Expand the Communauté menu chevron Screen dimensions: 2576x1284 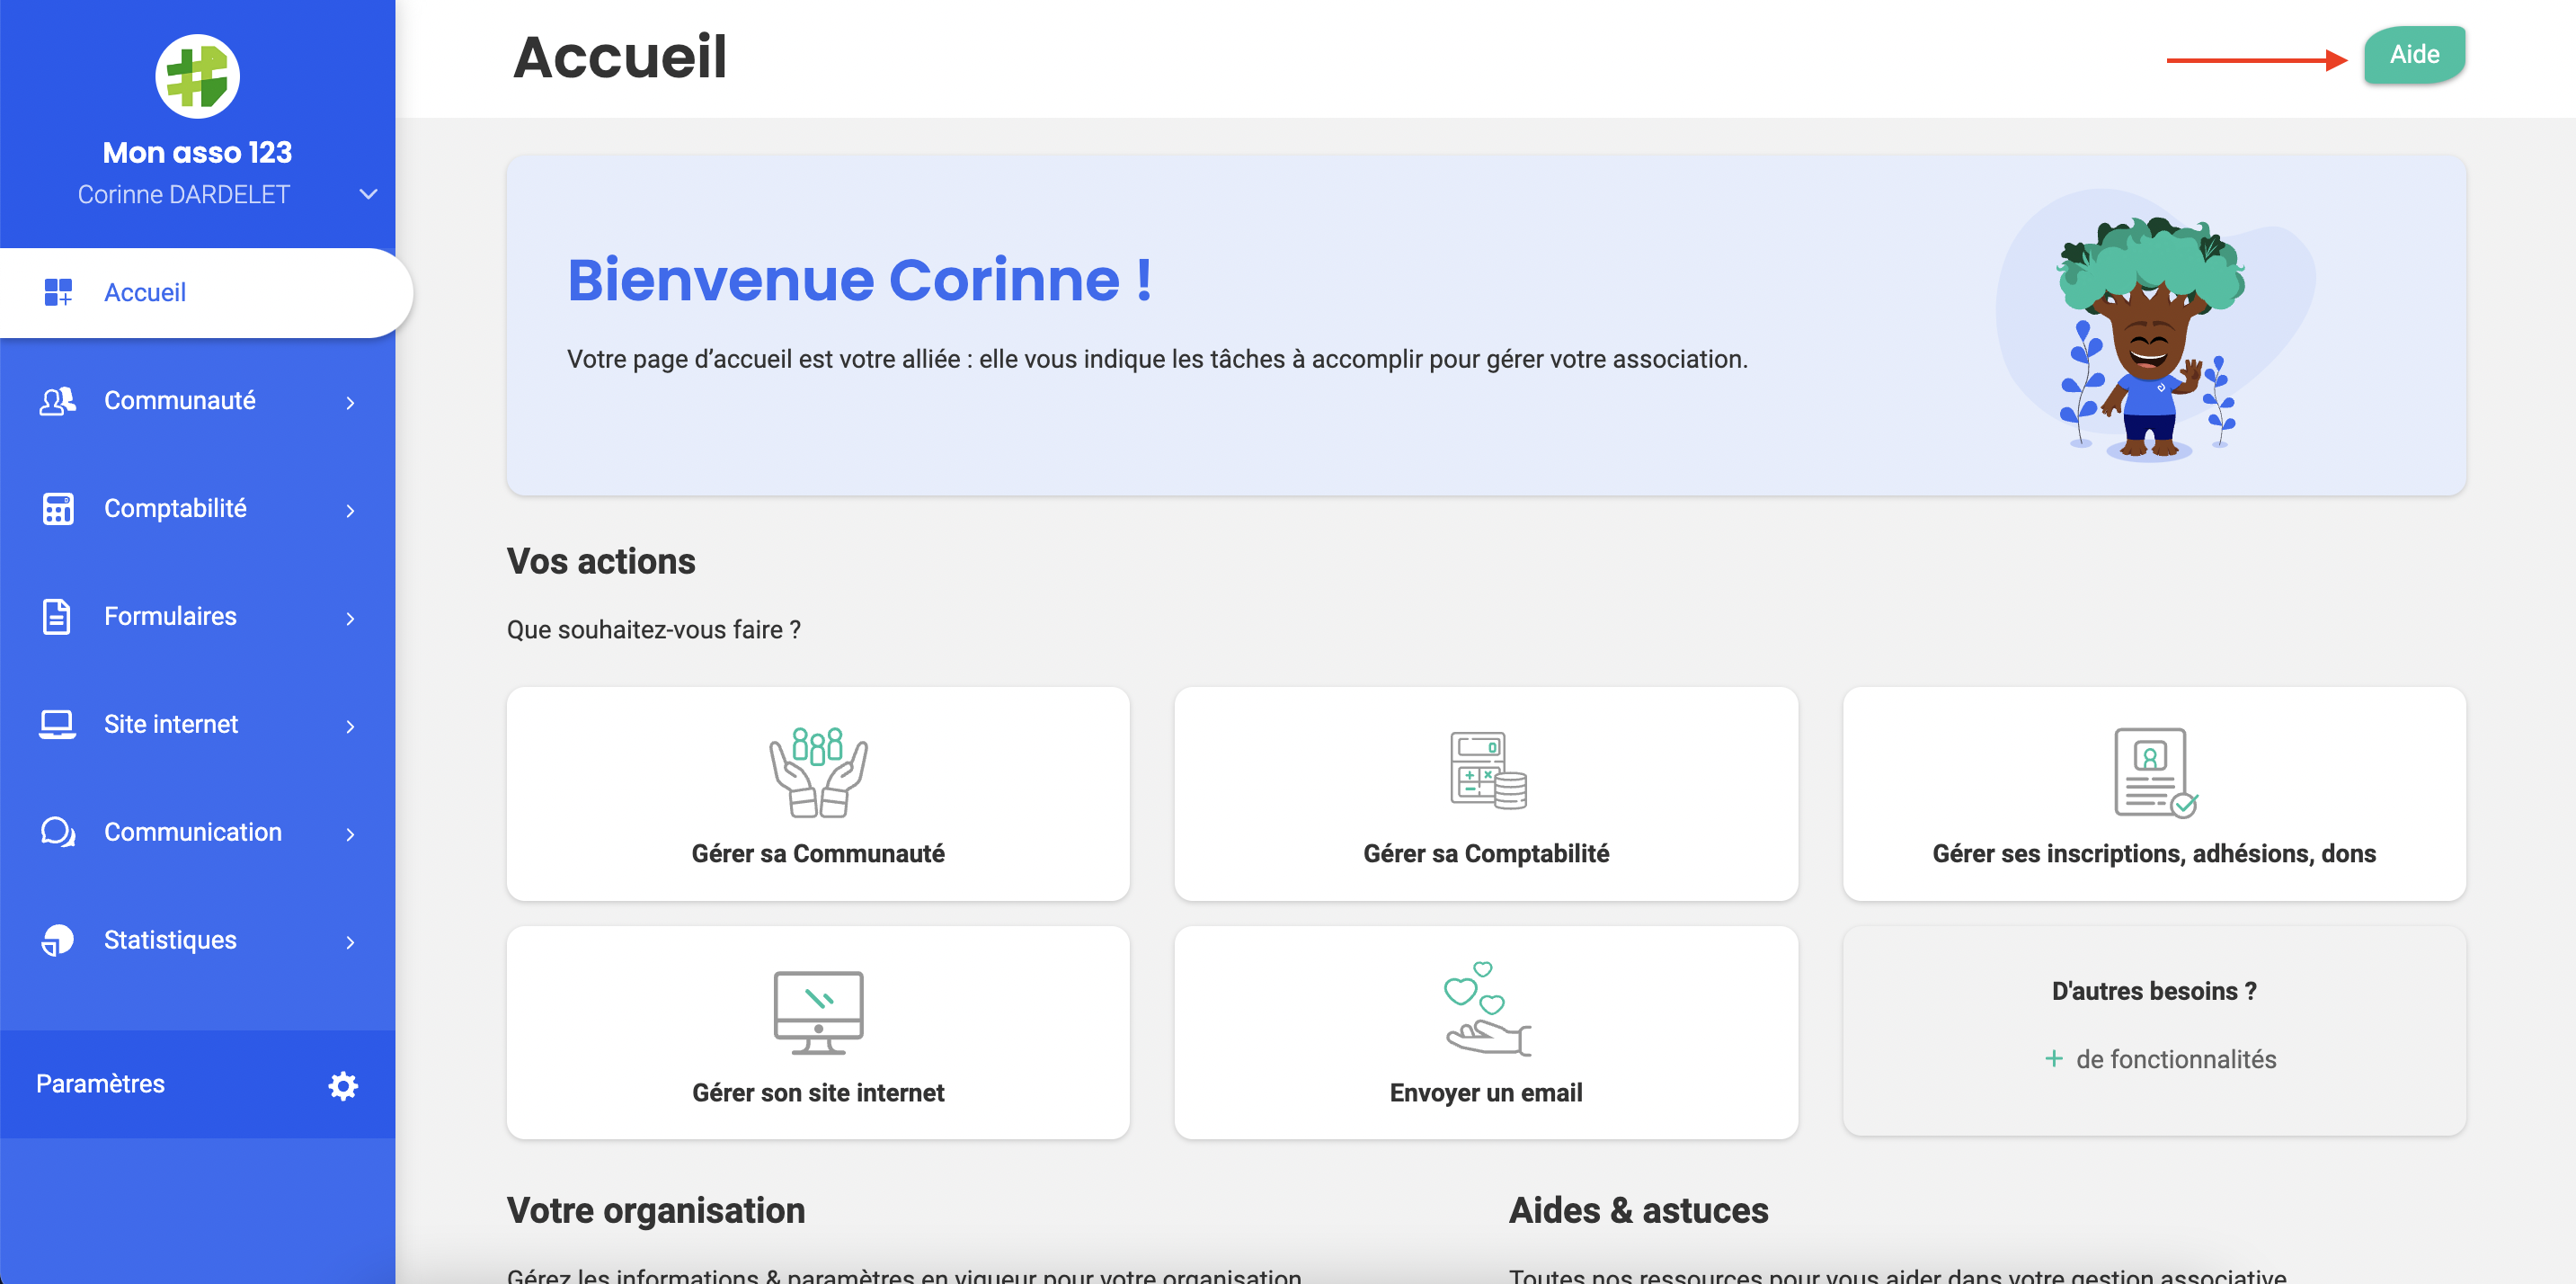(x=350, y=403)
